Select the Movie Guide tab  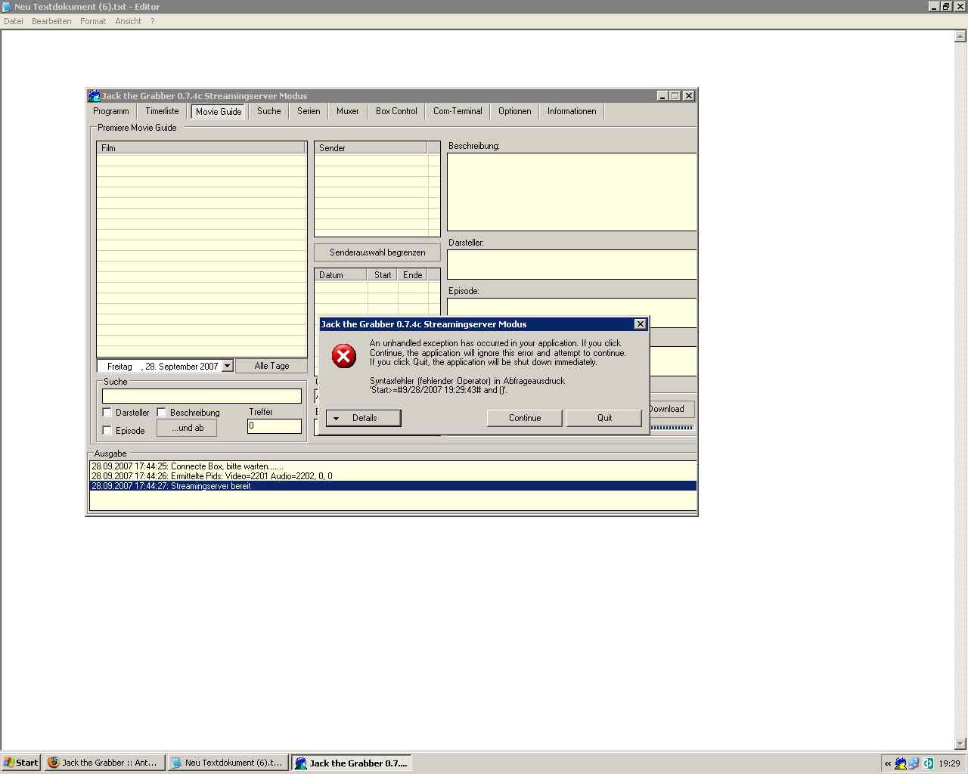pyautogui.click(x=219, y=111)
